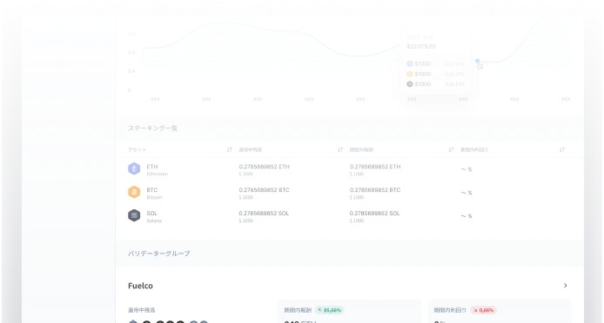
Task: Click the SOL asset name
Action: tap(152, 214)
